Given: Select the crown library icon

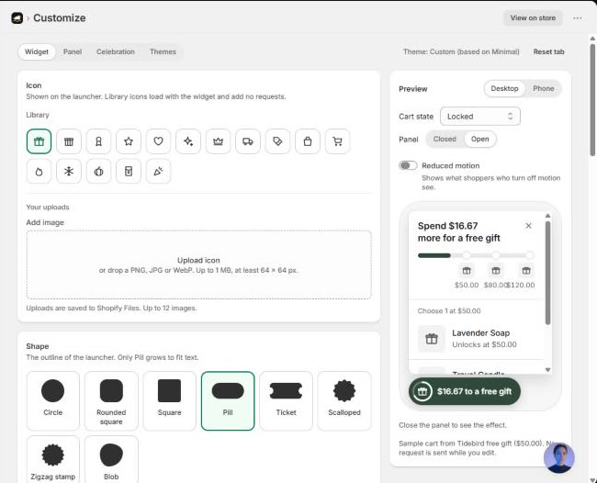Looking at the screenshot, I should point(219,141).
